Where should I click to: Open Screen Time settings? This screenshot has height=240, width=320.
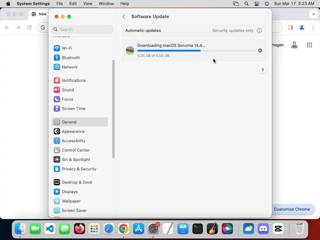(80, 108)
